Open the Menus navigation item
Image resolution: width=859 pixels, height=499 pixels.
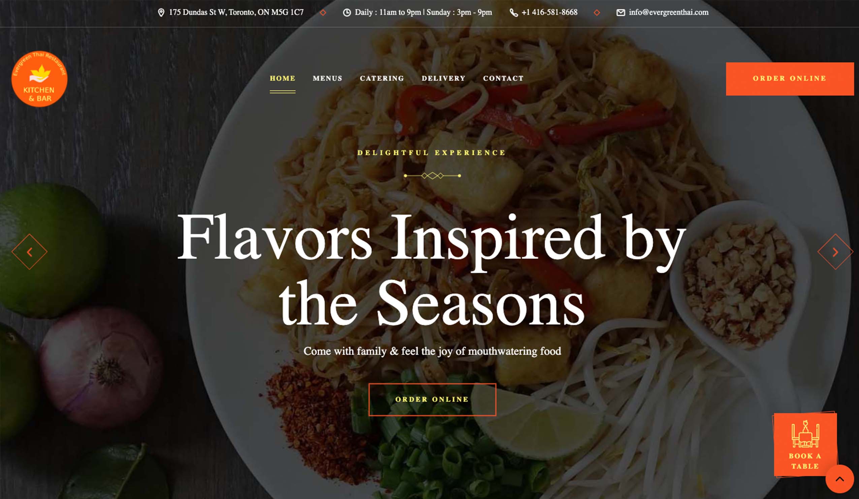327,79
